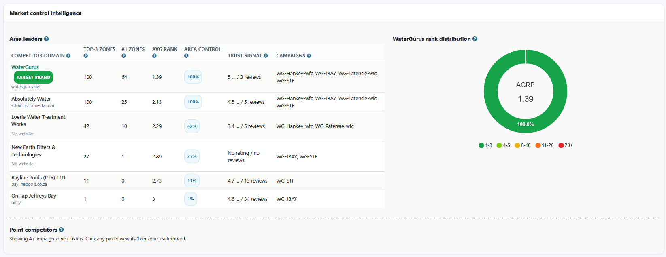Click Market control intelligence panel title
This screenshot has height=257, width=666.
(45, 13)
